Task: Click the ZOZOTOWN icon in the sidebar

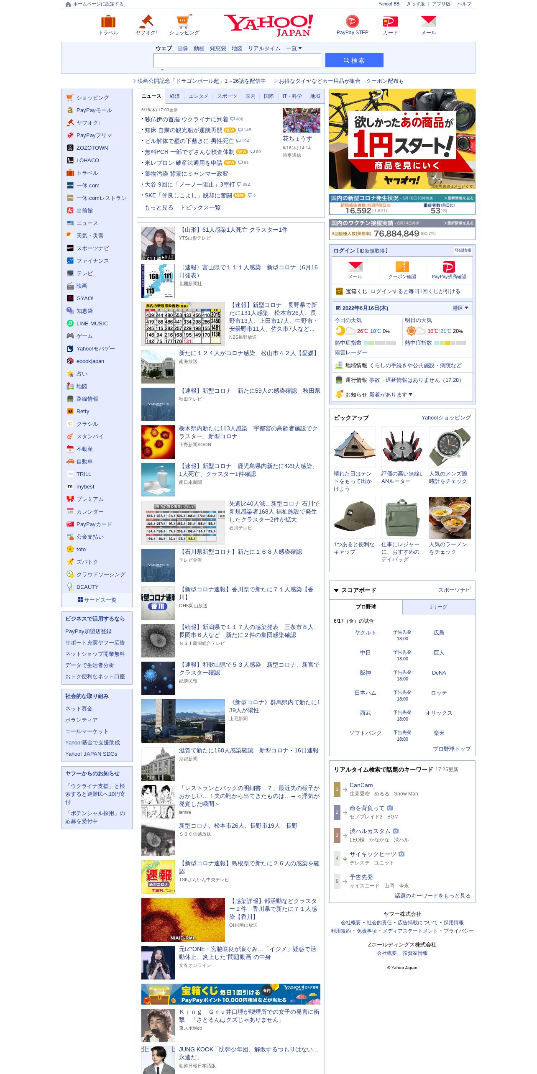Action: point(70,148)
